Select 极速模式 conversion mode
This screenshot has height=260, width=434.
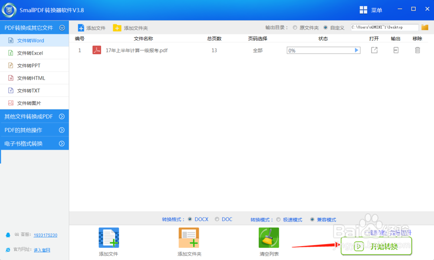pos(279,219)
